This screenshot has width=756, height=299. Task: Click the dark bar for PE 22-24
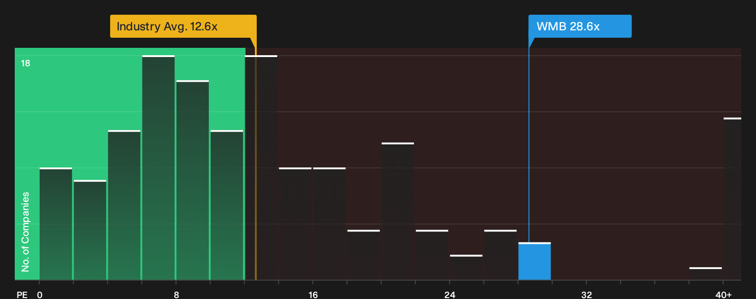click(432, 255)
